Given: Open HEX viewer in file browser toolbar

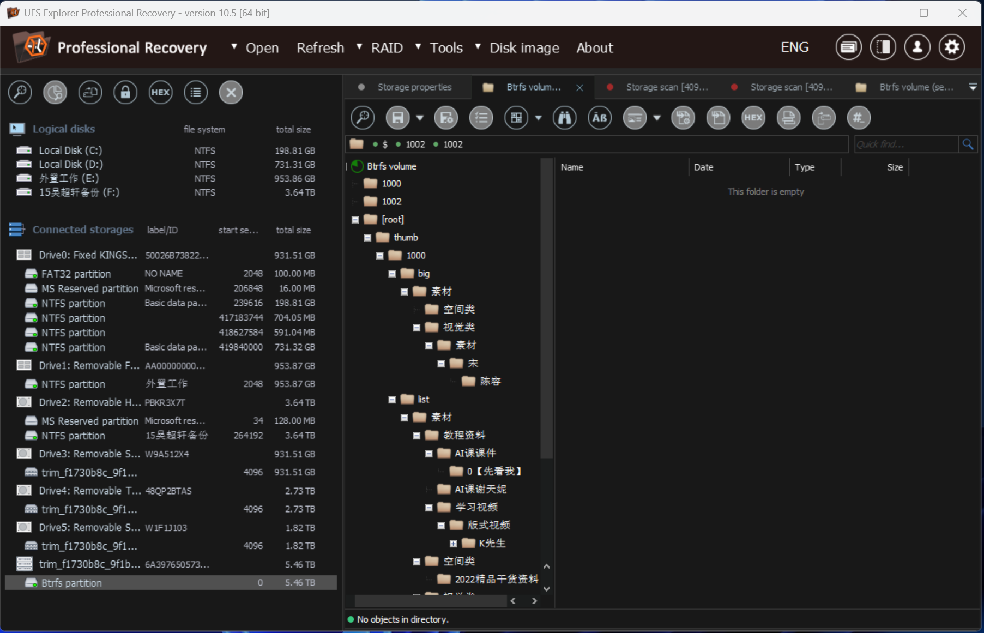Looking at the screenshot, I should click(753, 118).
